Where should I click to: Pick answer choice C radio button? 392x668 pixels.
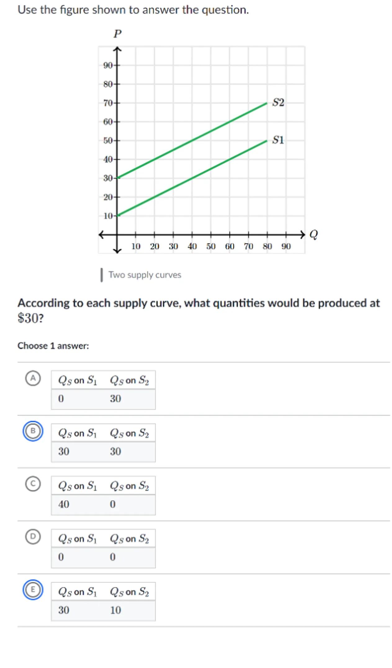tap(33, 484)
